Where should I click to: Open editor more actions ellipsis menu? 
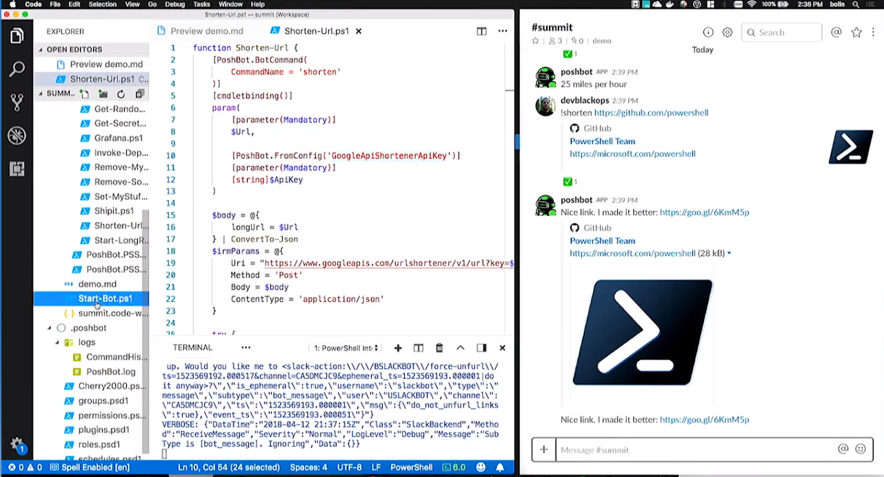[x=503, y=31]
